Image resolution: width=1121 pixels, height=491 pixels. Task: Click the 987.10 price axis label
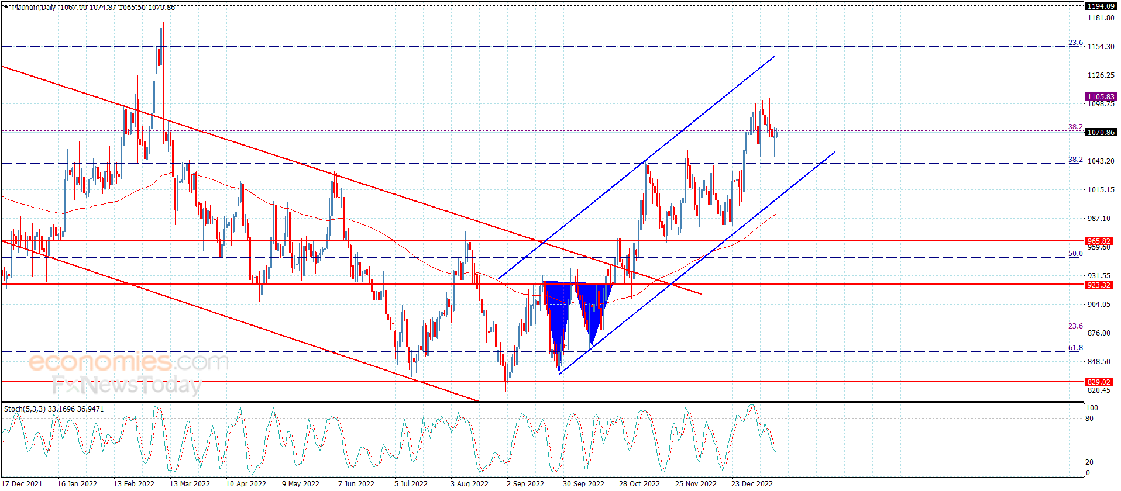point(1099,219)
